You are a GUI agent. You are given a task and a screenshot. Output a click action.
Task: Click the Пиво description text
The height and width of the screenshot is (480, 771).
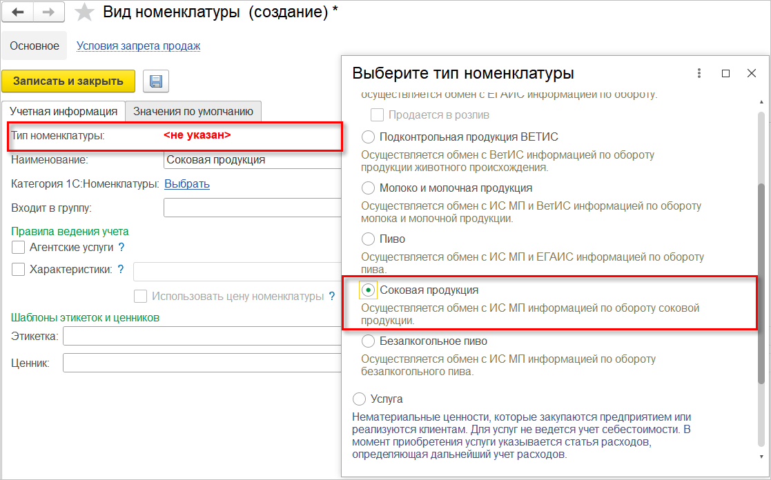pyautogui.click(x=532, y=263)
